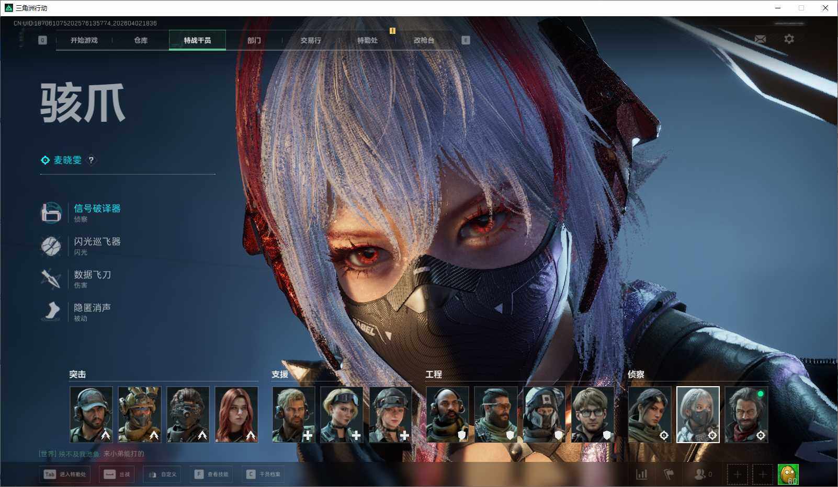This screenshot has width=838, height=487.
Task: Click the 突击 class heading
Action: (x=77, y=374)
